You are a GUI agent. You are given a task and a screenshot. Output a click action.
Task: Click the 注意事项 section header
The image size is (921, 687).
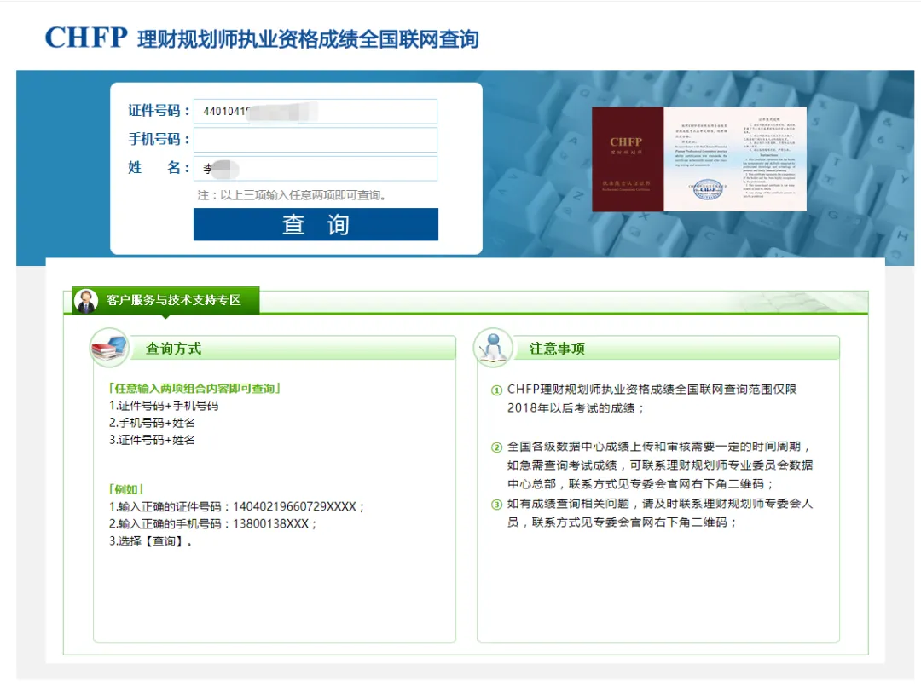[557, 349]
